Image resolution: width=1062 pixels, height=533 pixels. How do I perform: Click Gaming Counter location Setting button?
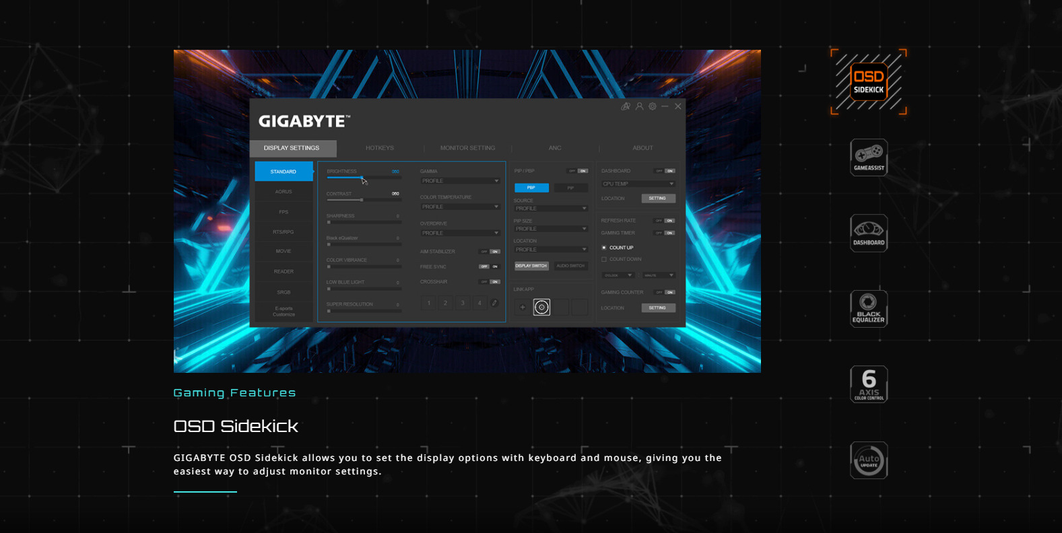coord(658,308)
